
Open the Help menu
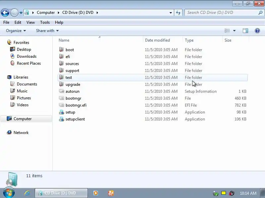59,22
